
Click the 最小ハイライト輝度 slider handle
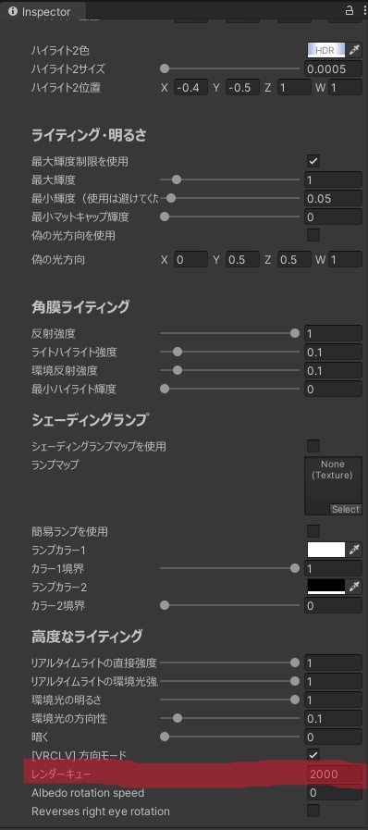(x=165, y=389)
